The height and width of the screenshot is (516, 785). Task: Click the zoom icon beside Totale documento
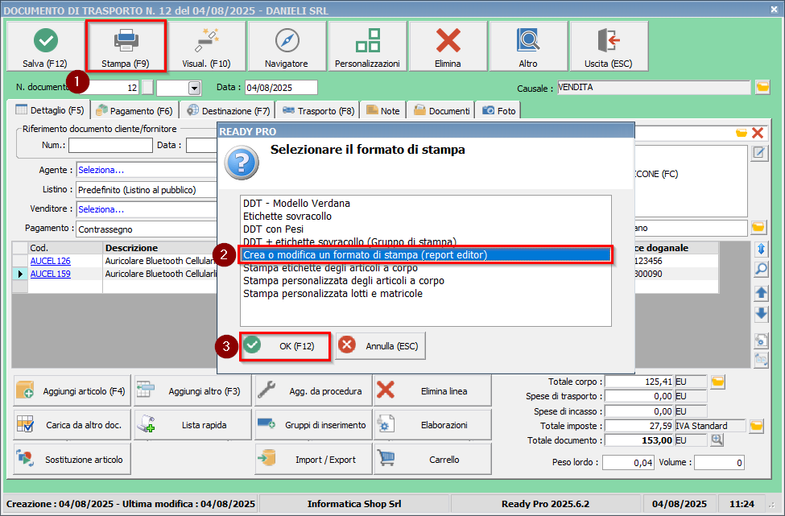(717, 440)
